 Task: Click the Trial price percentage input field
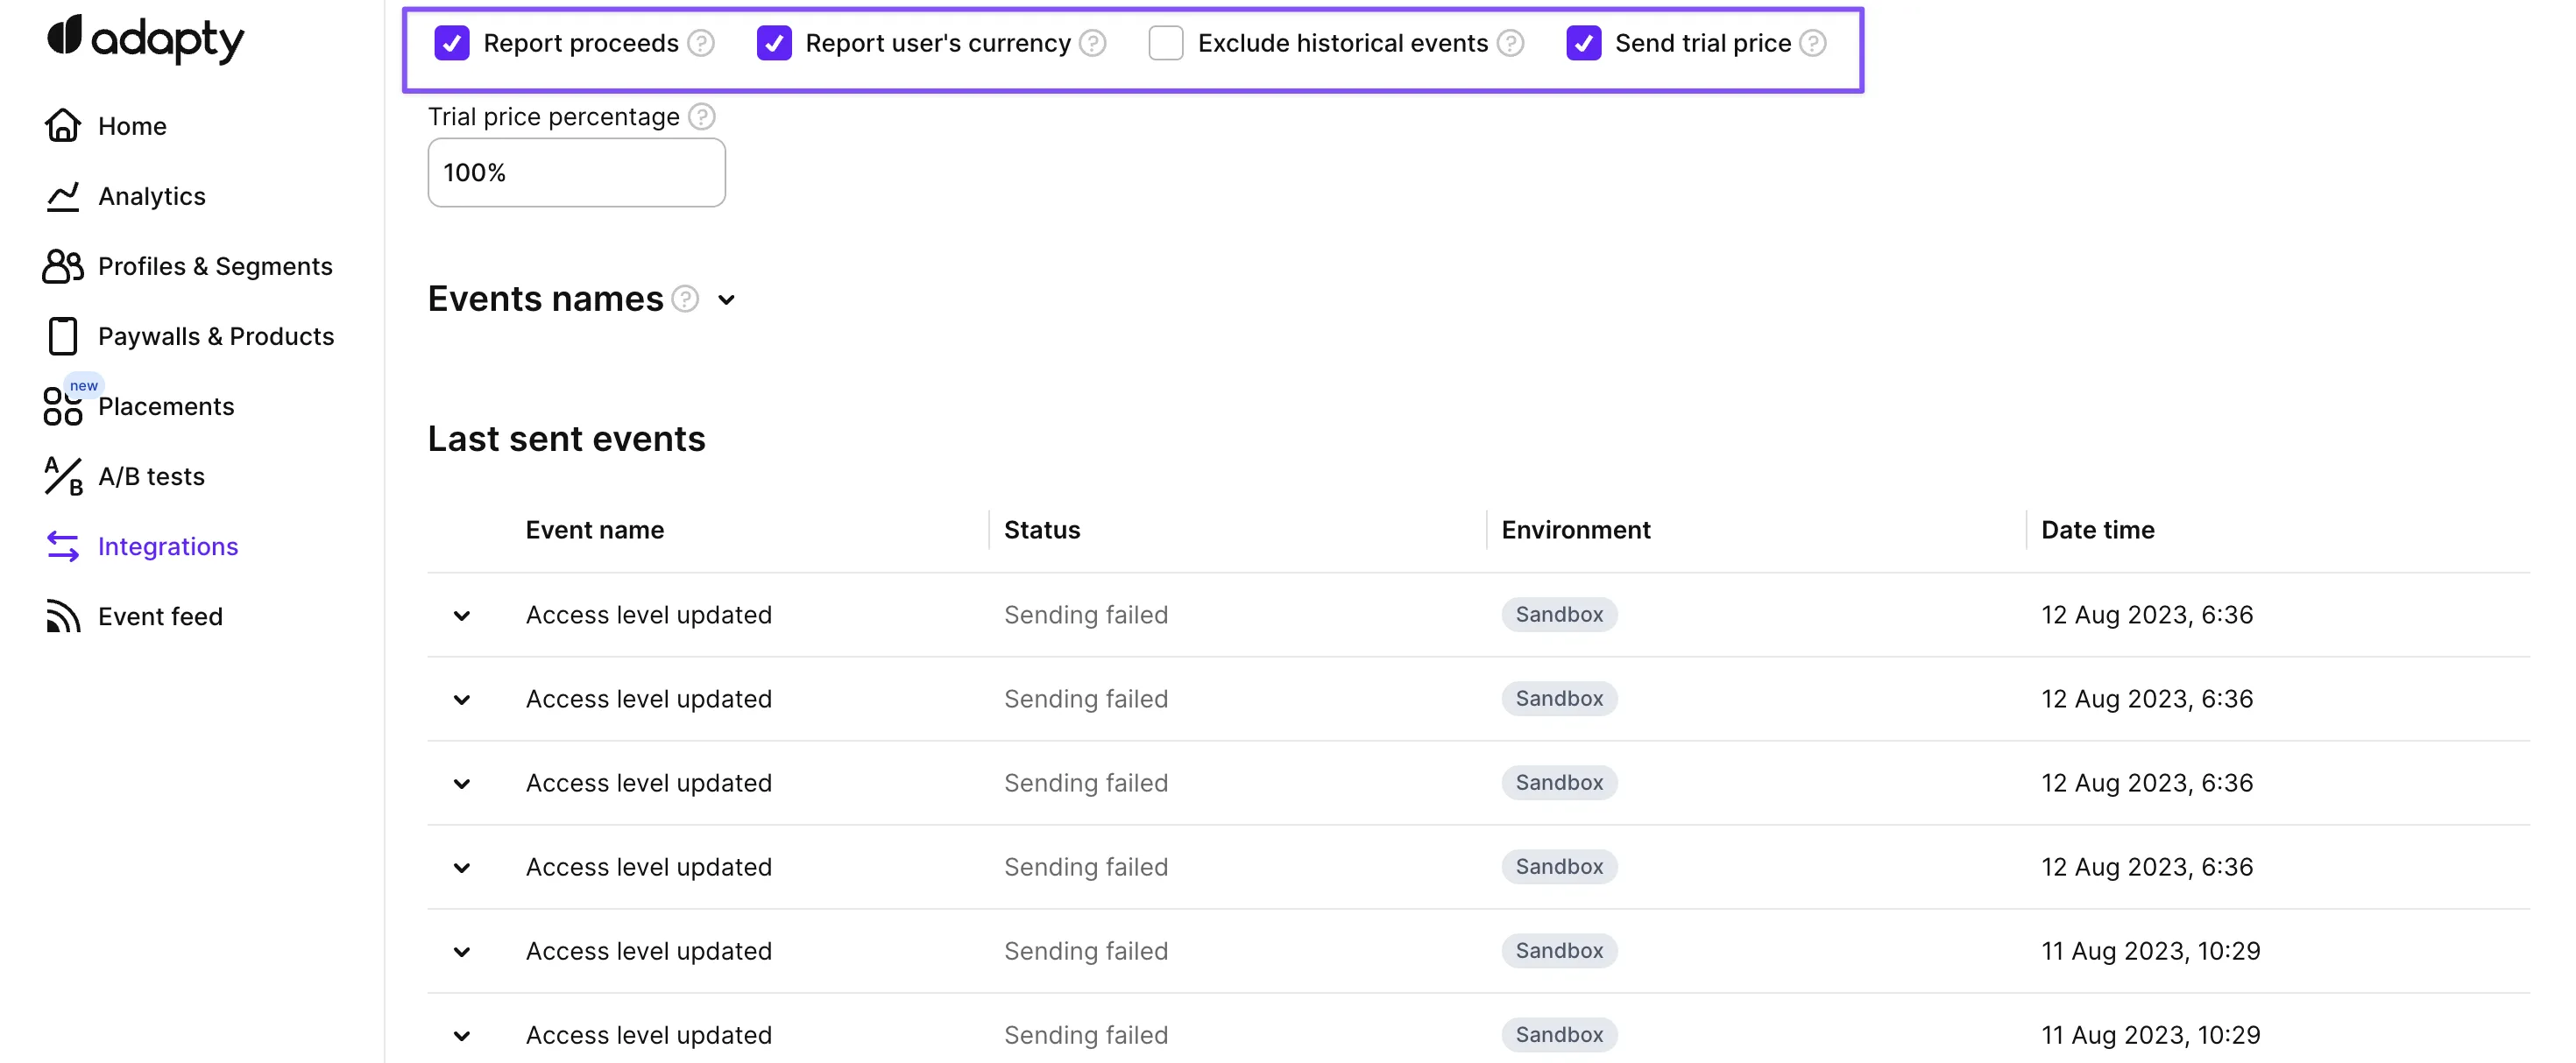click(576, 172)
